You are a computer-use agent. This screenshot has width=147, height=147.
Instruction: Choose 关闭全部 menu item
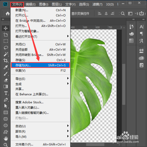point(40,49)
